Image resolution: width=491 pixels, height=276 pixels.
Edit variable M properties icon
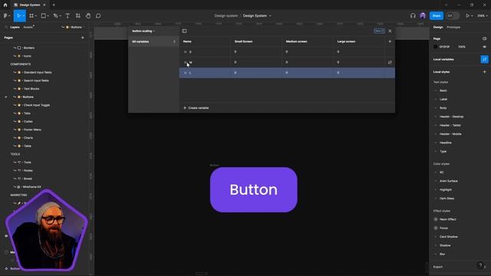click(390, 62)
